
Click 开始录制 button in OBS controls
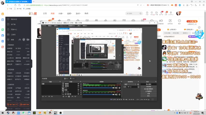[149, 87]
